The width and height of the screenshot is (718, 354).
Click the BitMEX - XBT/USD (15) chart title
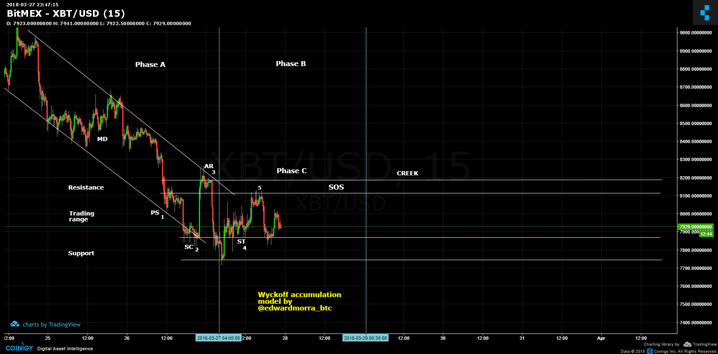point(66,13)
